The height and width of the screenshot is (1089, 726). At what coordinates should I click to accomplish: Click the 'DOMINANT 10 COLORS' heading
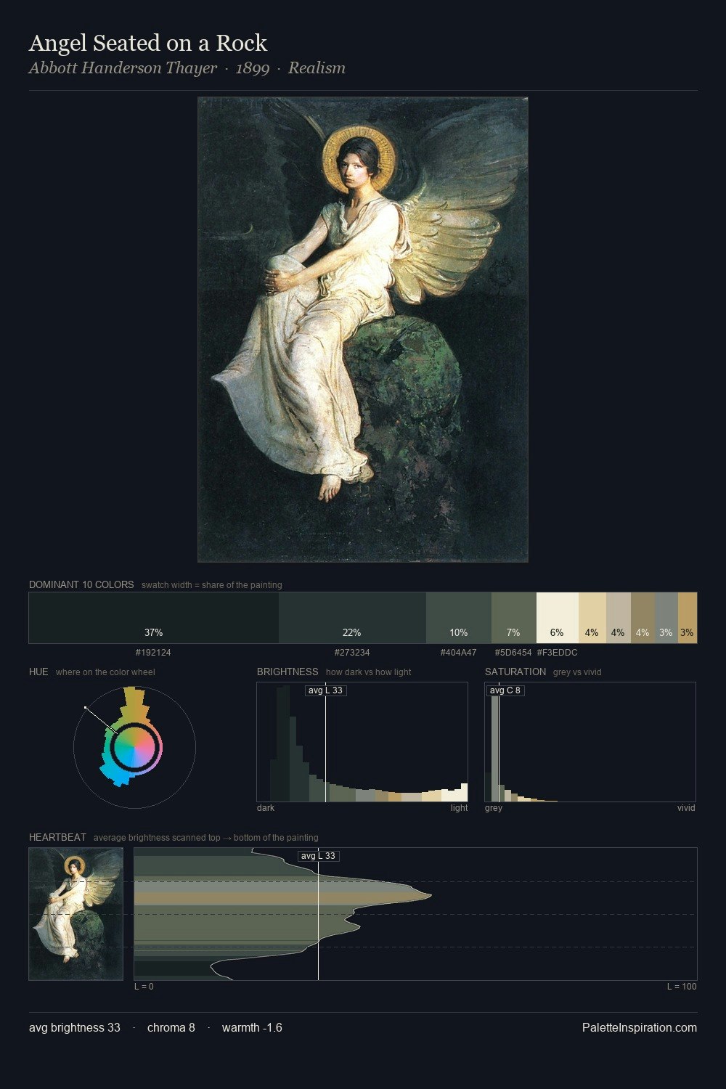pos(81,584)
